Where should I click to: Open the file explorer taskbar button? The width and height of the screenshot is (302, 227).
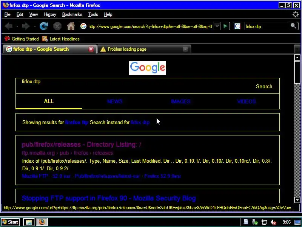coord(29,222)
